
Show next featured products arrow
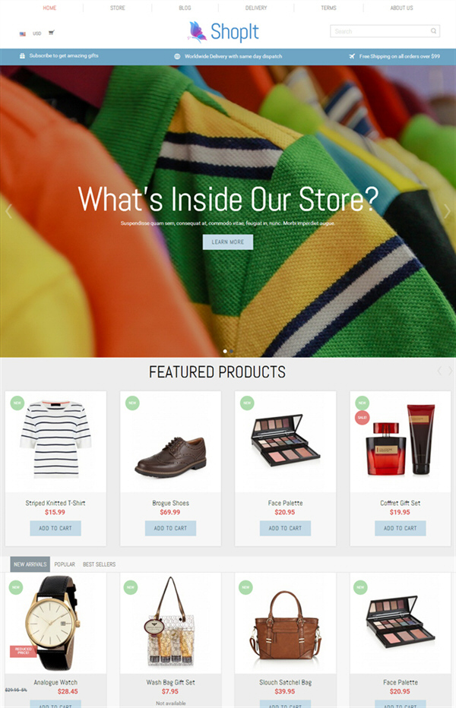[450, 371]
